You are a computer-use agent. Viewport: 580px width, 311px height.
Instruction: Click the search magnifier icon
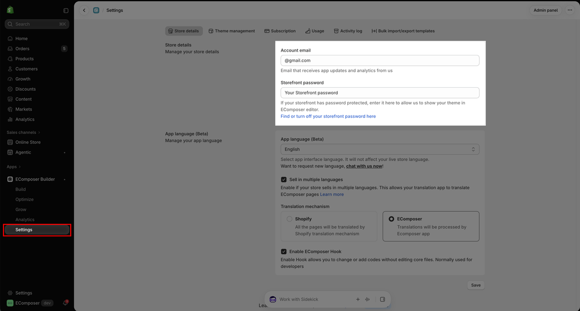[x=10, y=24]
